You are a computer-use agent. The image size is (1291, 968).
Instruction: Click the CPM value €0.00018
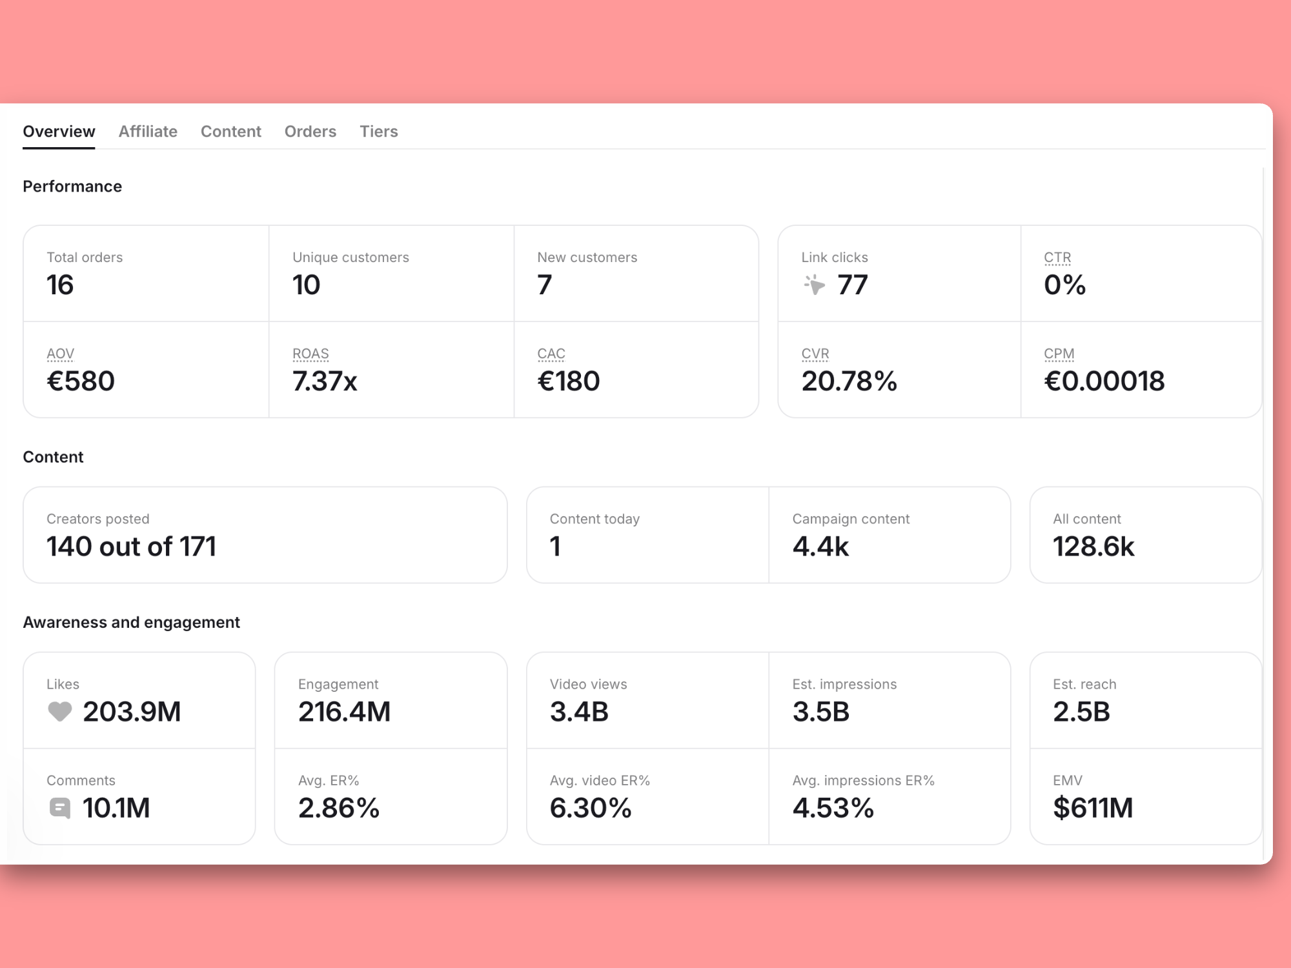pos(1104,381)
